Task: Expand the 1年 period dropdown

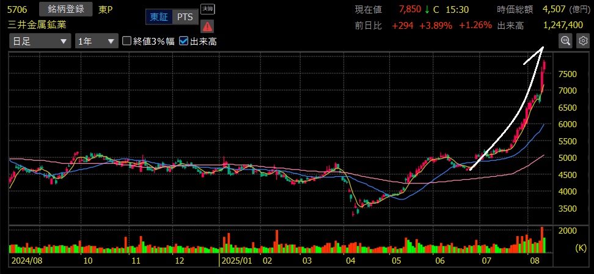Action: point(96,42)
